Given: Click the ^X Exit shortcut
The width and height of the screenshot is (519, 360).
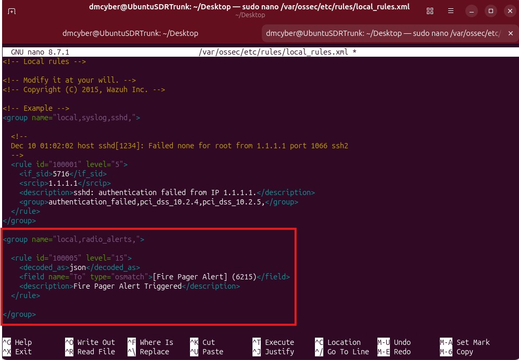Looking at the screenshot, I should pyautogui.click(x=17, y=352).
